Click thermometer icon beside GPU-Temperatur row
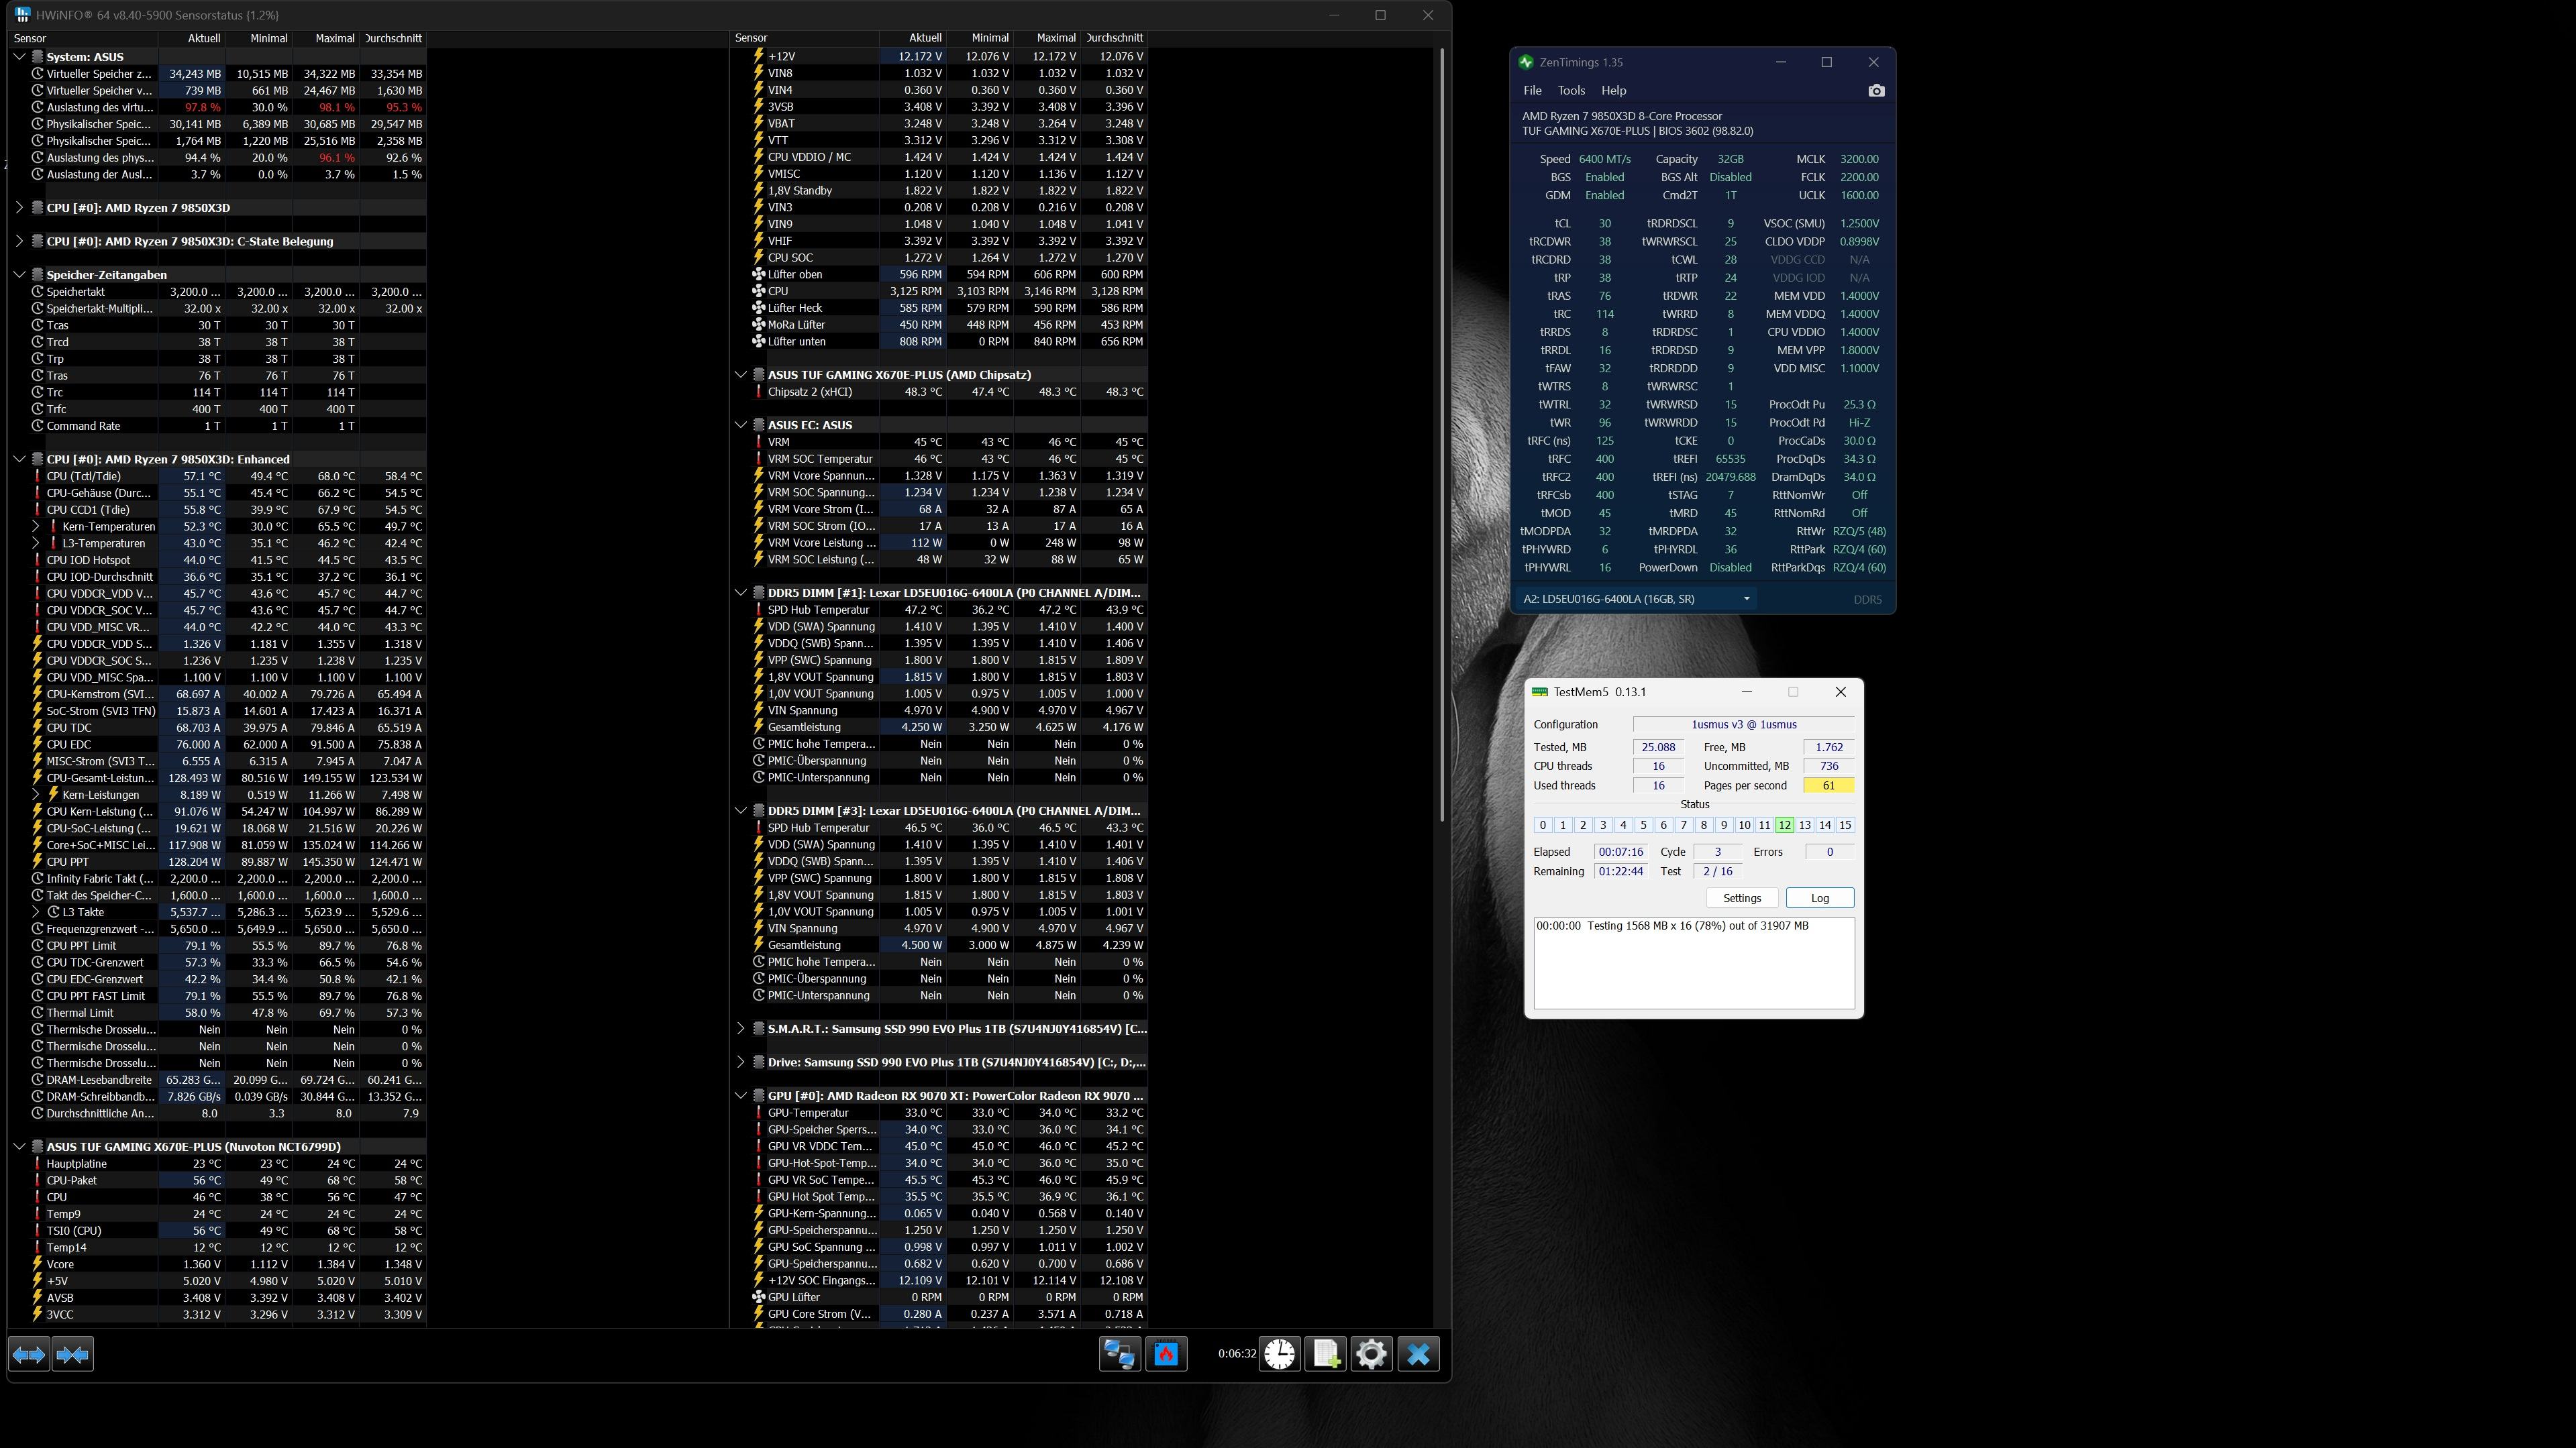The width and height of the screenshot is (2576, 1448). click(x=758, y=1113)
